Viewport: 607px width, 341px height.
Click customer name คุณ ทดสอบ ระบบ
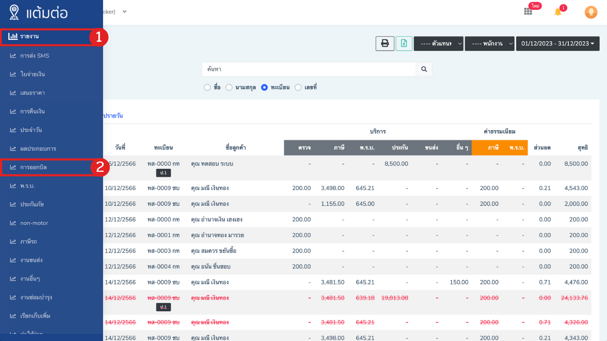coord(212,164)
